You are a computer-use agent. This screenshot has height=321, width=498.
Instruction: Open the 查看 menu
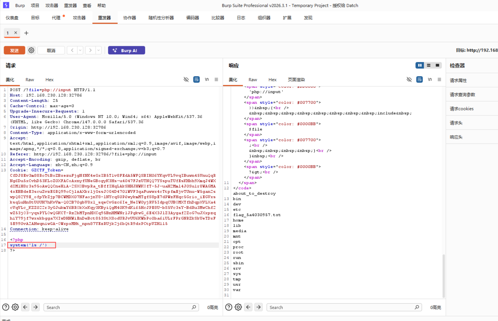pos(87,6)
